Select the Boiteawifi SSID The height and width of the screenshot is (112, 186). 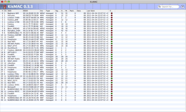pyautogui.click(x=11, y=87)
